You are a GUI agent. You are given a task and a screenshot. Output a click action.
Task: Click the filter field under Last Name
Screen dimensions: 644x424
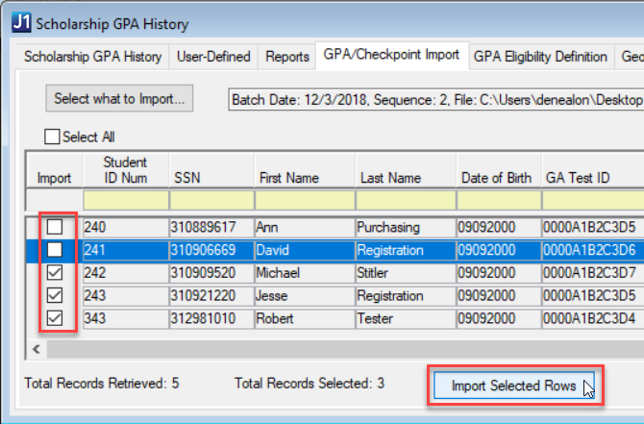404,200
